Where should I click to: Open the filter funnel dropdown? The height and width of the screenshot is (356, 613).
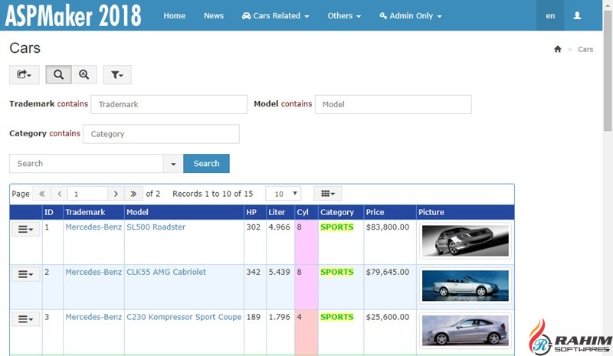[x=116, y=74]
